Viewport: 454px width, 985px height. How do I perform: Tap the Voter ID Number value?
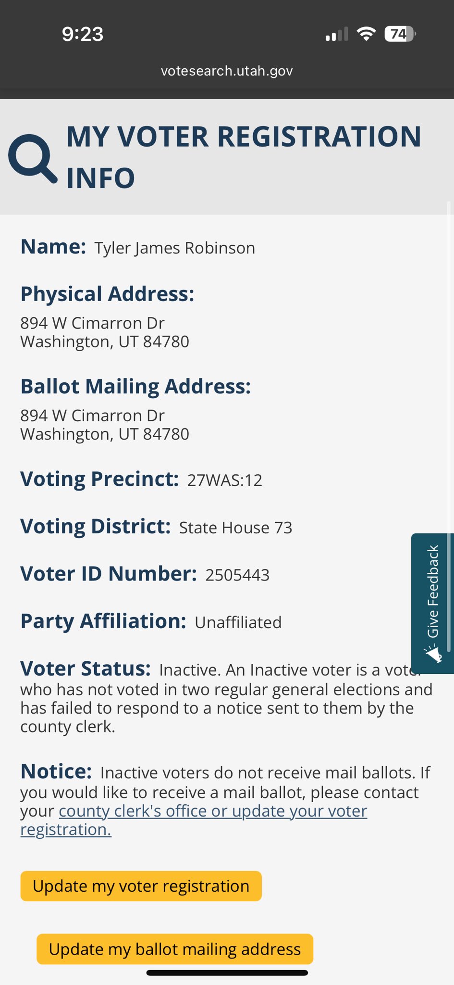(237, 575)
